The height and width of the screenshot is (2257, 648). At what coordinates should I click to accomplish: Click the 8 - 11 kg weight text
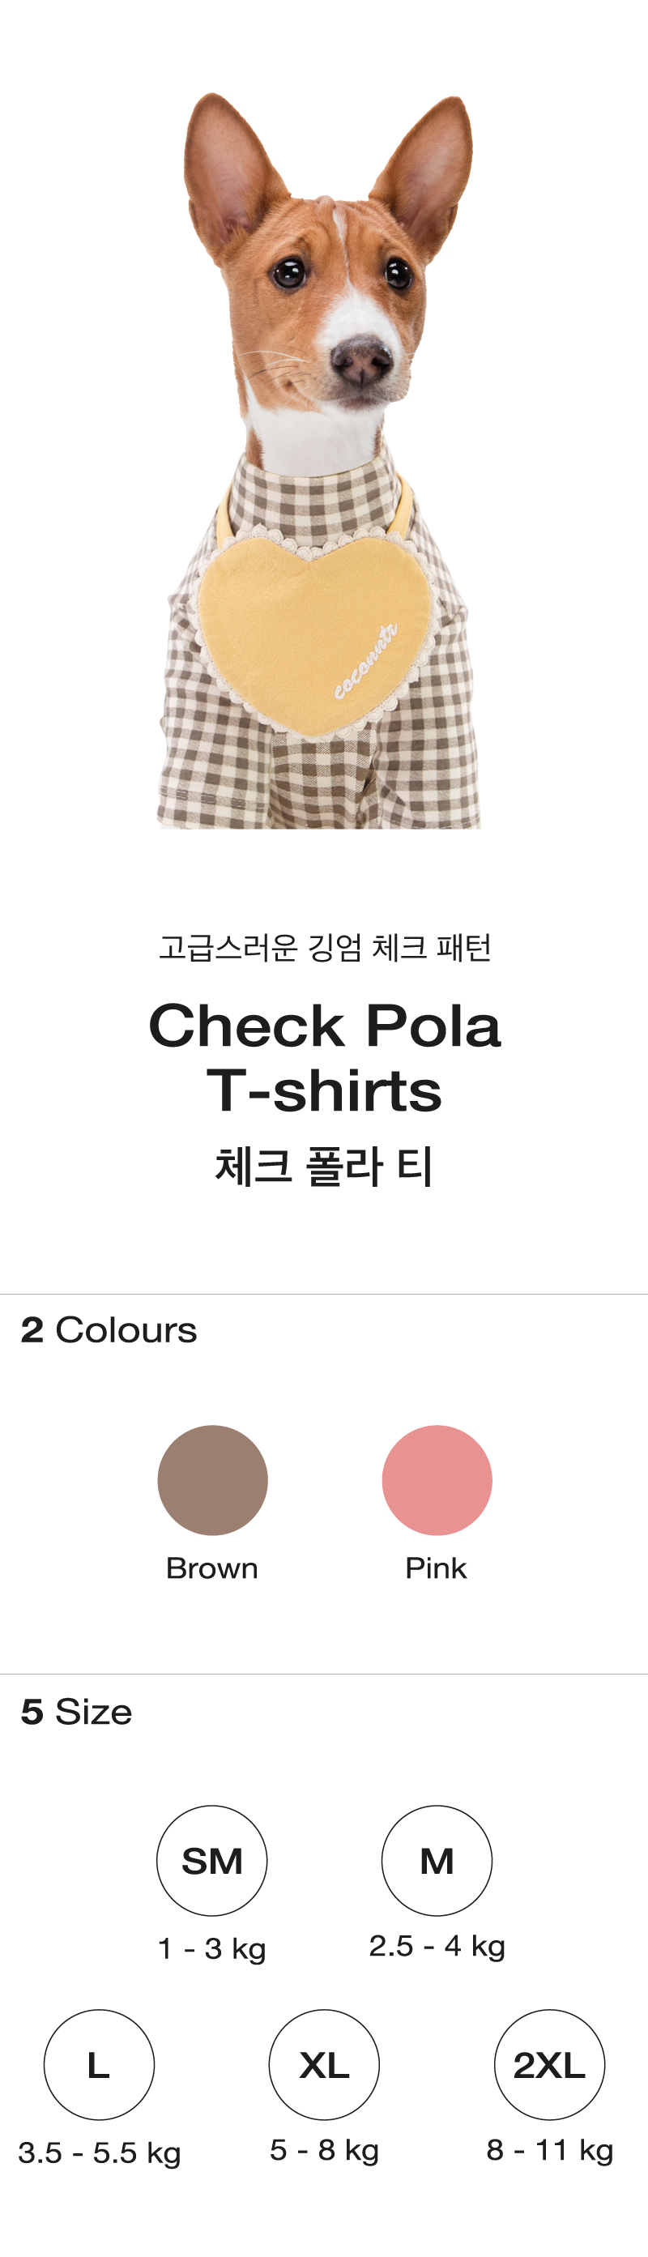(x=549, y=2150)
